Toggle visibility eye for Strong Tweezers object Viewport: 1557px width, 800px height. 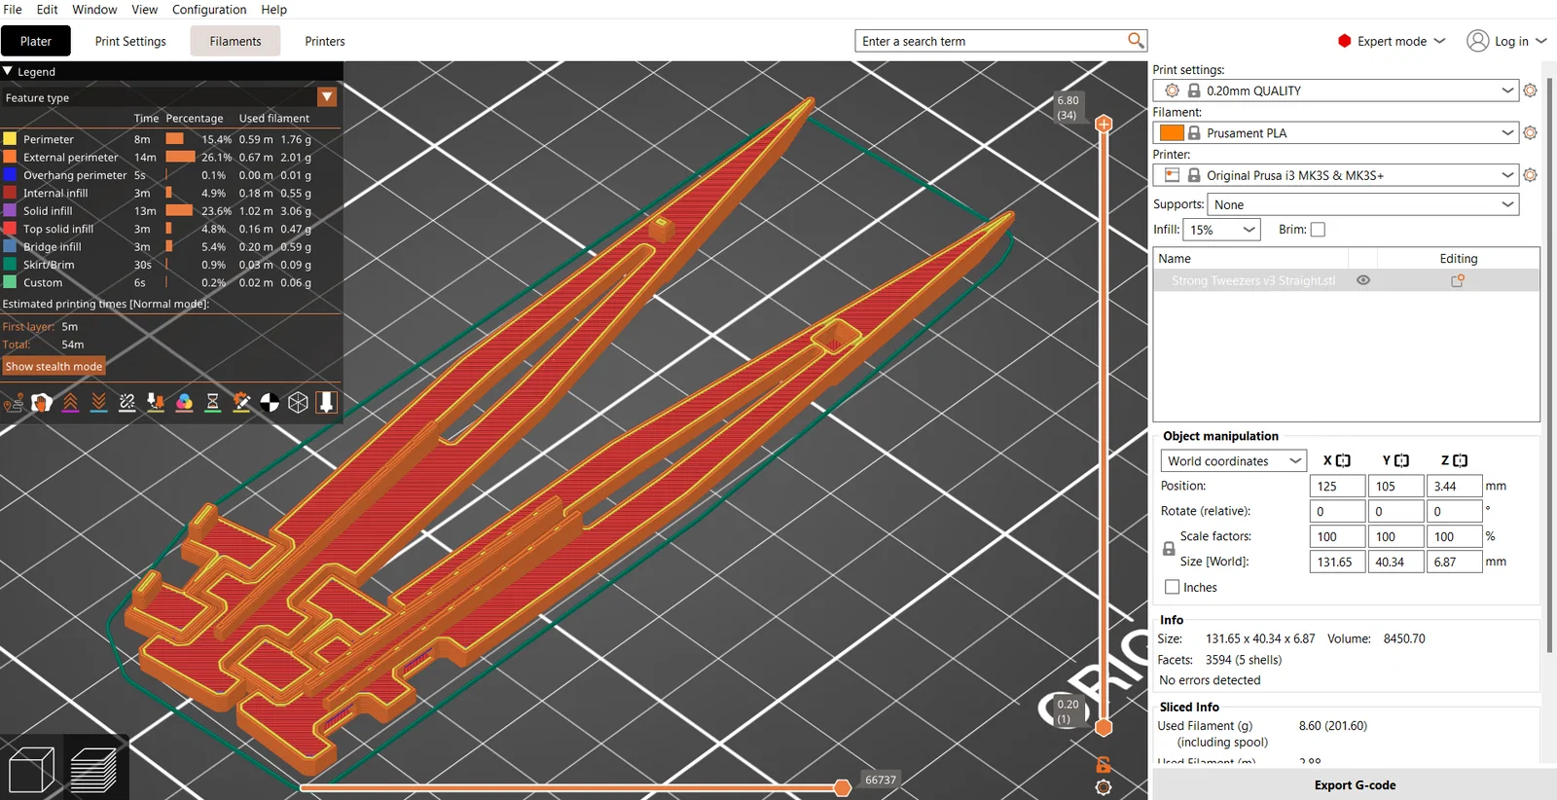[1363, 280]
